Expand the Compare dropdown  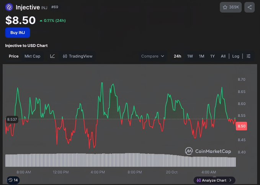coord(152,56)
